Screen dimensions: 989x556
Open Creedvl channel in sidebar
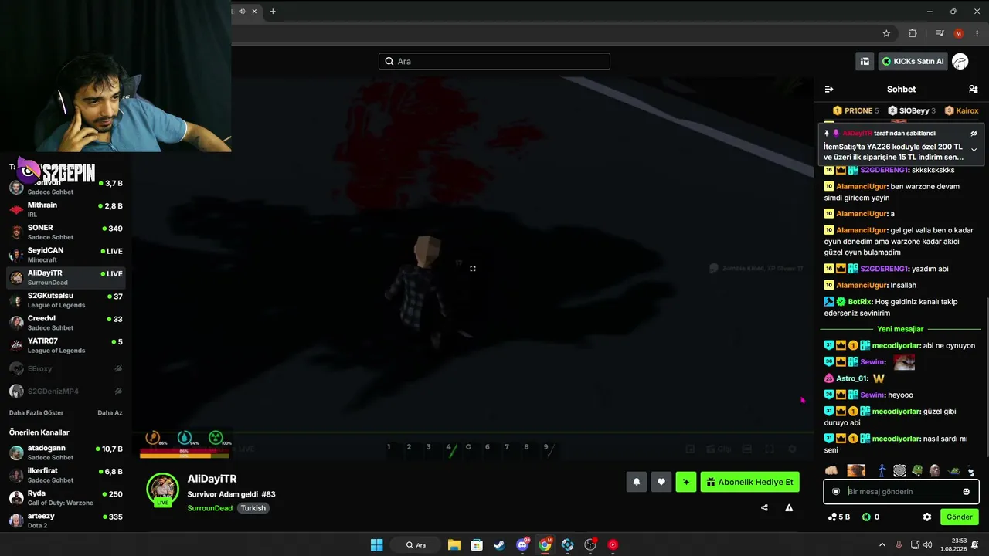click(66, 323)
